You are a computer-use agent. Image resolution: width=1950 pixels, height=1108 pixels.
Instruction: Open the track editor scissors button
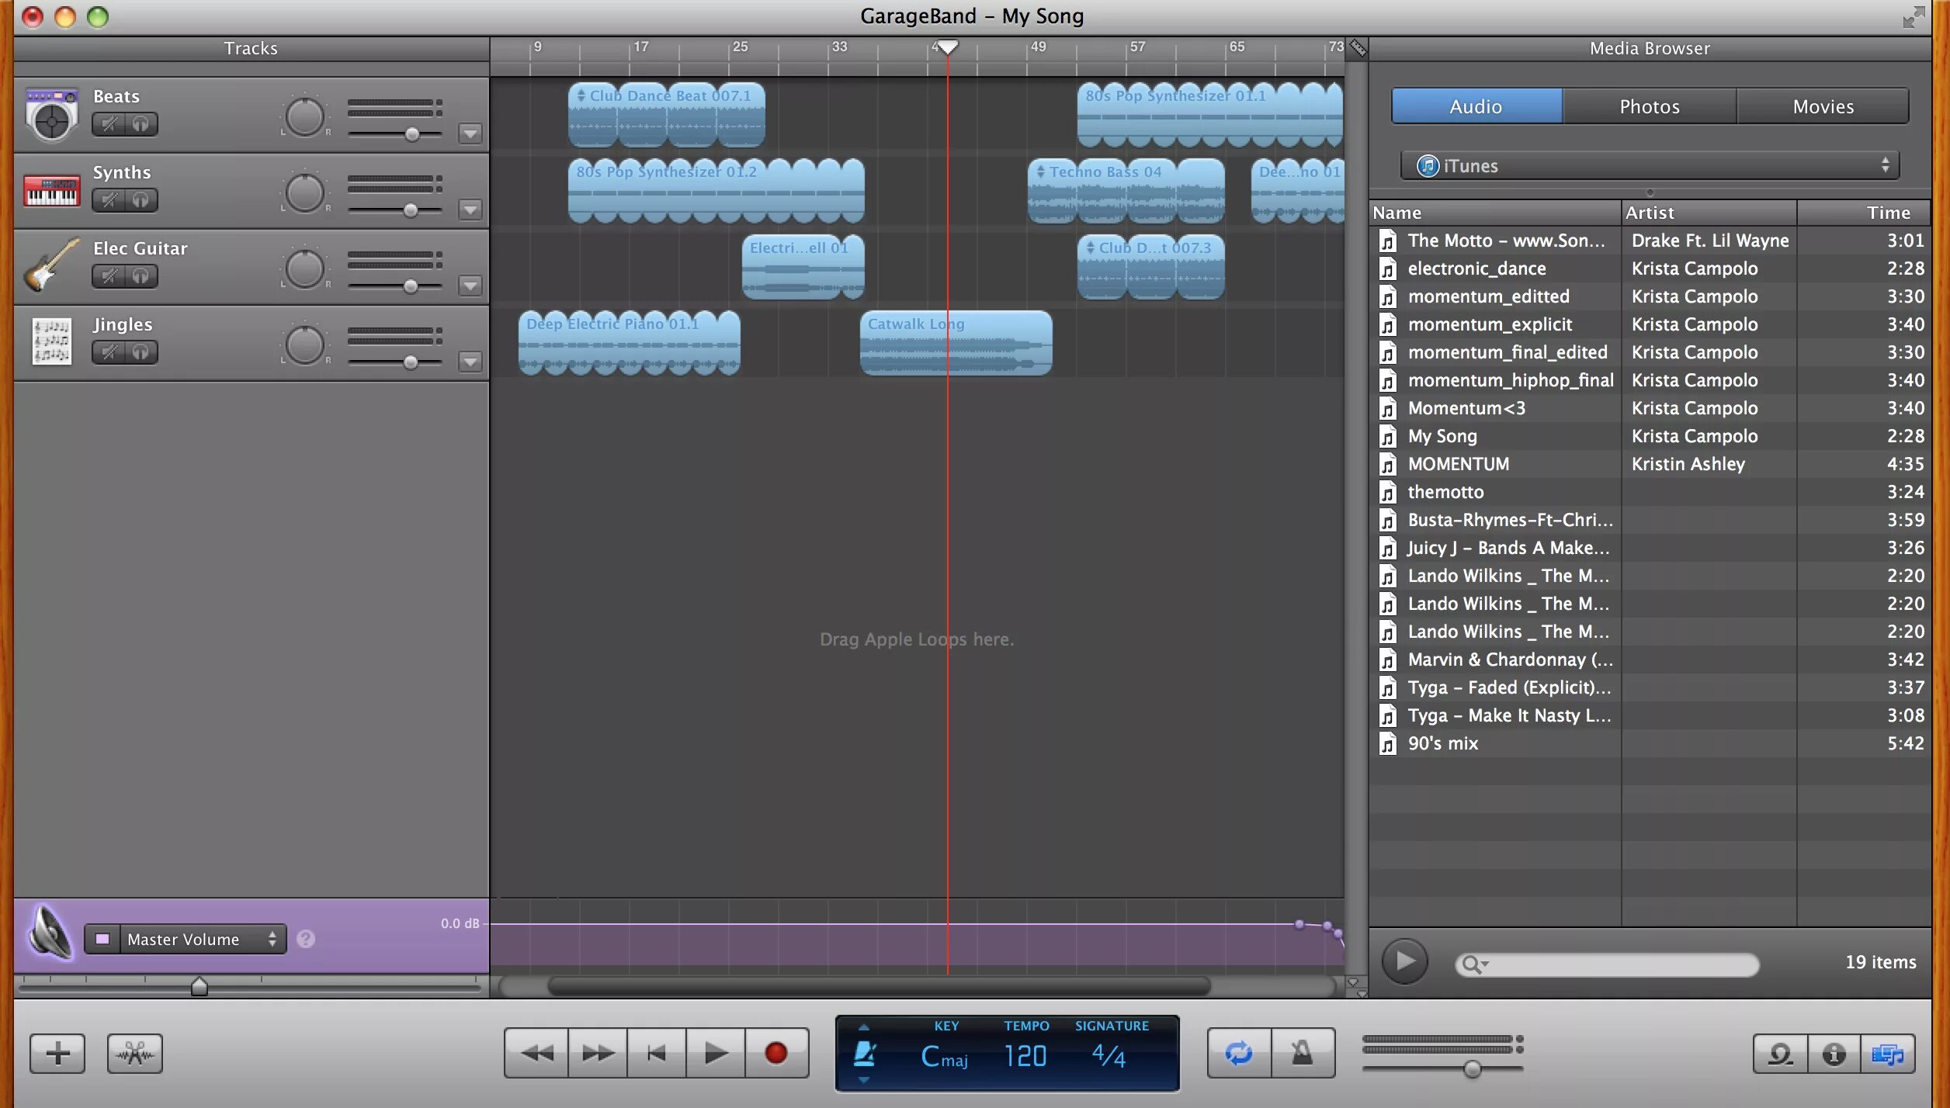[134, 1054]
